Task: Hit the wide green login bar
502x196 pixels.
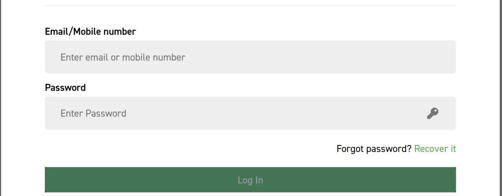Action: pyautogui.click(x=250, y=180)
